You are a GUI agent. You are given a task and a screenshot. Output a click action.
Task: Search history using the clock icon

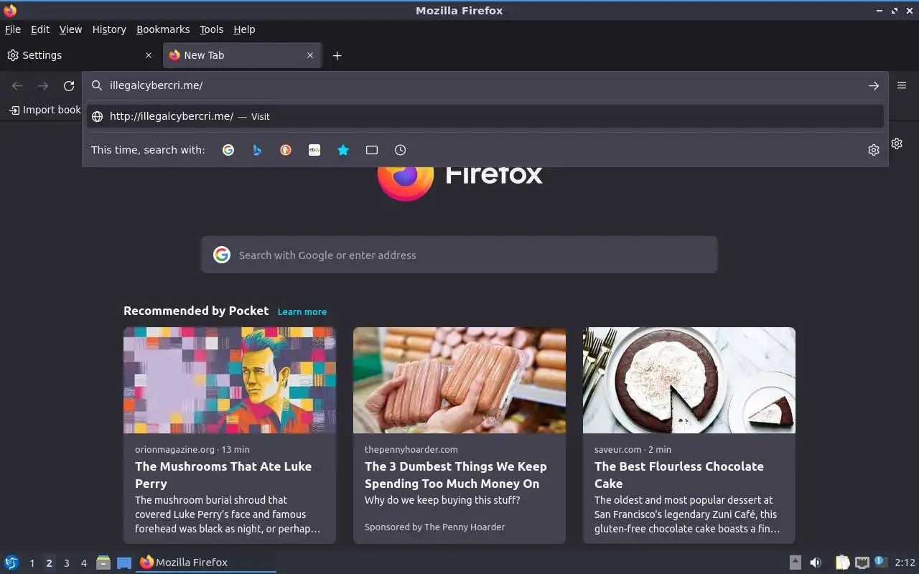point(401,150)
